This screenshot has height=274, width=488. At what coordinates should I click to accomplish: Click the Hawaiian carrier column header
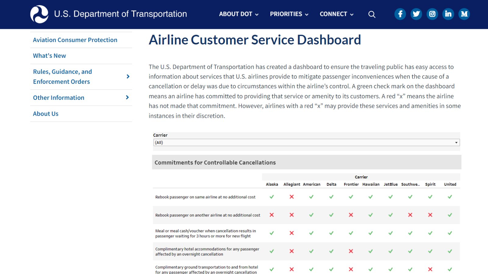click(371, 184)
